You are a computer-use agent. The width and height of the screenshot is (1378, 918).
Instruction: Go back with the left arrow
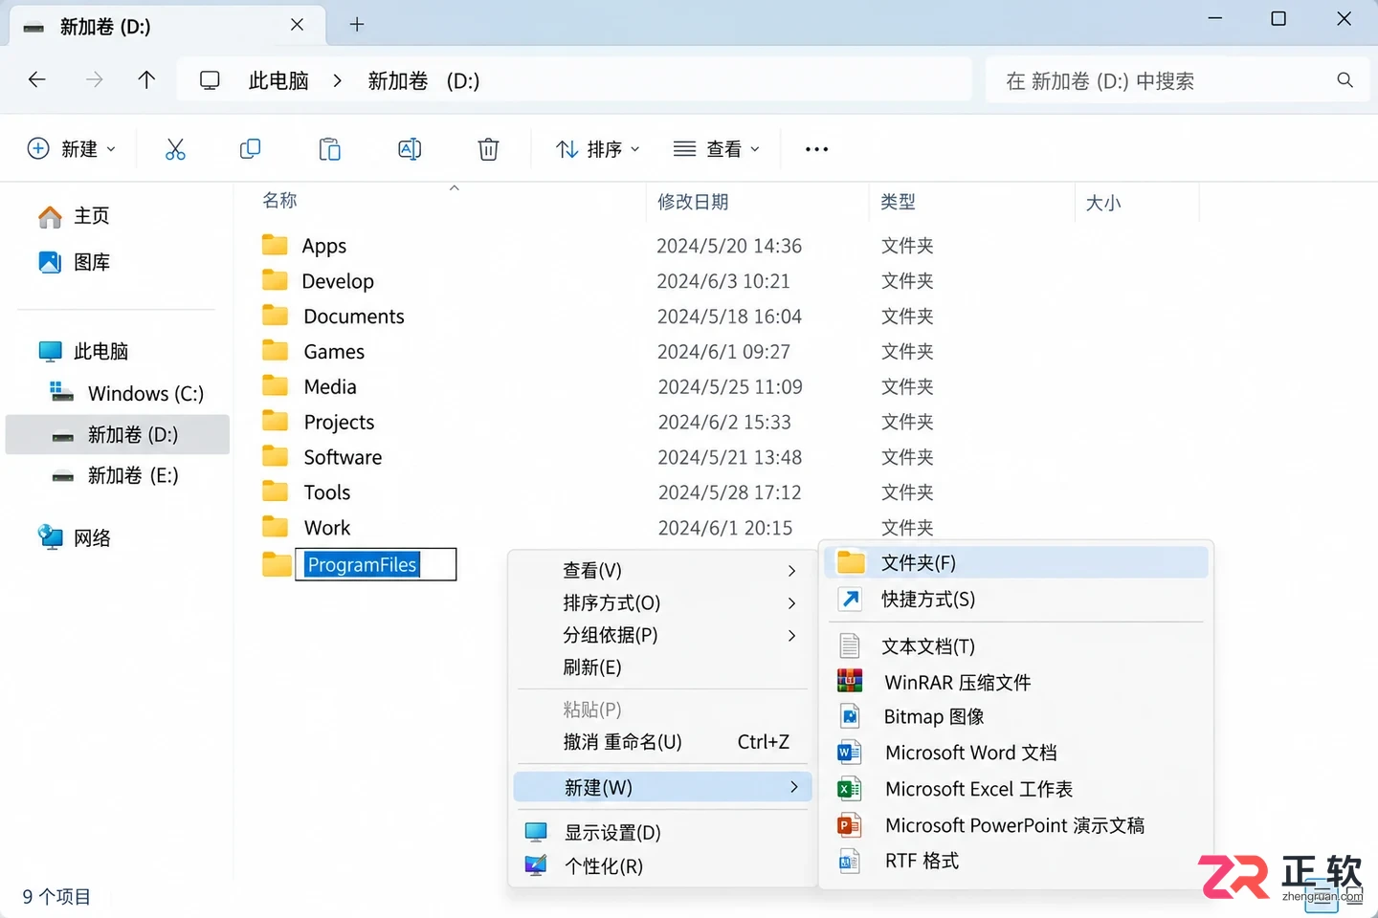tap(37, 80)
